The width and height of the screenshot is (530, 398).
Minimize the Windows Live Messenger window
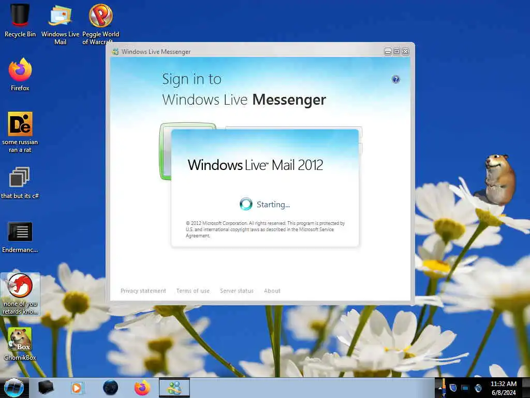388,51
